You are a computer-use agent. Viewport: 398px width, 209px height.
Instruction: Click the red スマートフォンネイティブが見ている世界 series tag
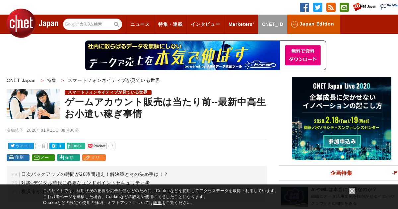[x=108, y=92]
